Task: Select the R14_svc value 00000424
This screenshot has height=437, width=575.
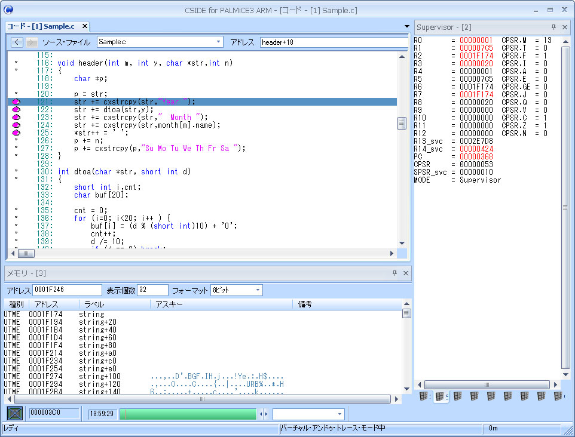Action: [x=476, y=149]
